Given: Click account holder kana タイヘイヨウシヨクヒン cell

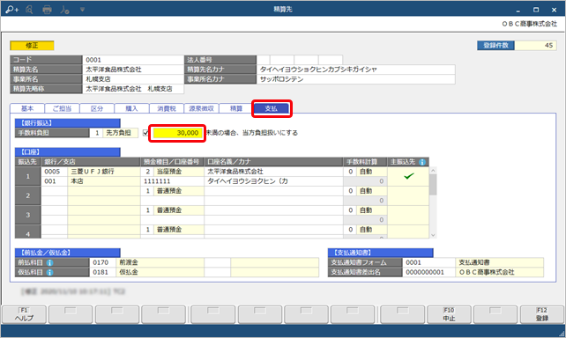Looking at the screenshot, I should (273, 181).
